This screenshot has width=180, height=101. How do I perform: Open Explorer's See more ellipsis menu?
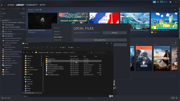(78, 47)
